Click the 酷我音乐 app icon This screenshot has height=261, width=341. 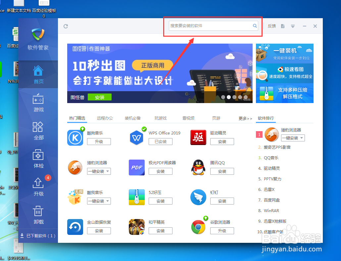[x=75, y=197]
